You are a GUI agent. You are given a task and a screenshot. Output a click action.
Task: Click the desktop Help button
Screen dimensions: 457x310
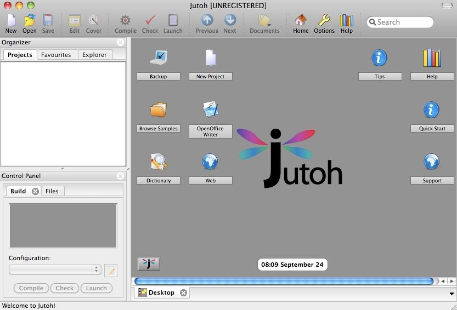(432, 76)
